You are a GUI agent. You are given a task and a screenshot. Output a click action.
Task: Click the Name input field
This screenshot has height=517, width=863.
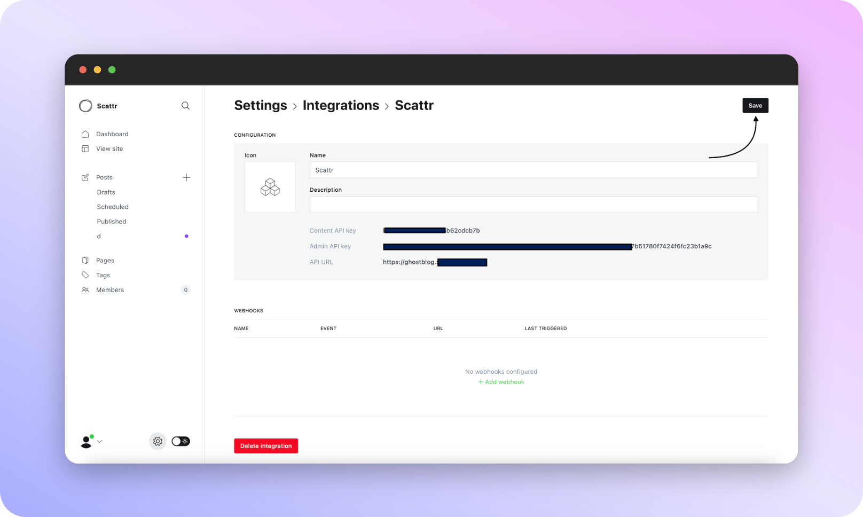534,170
